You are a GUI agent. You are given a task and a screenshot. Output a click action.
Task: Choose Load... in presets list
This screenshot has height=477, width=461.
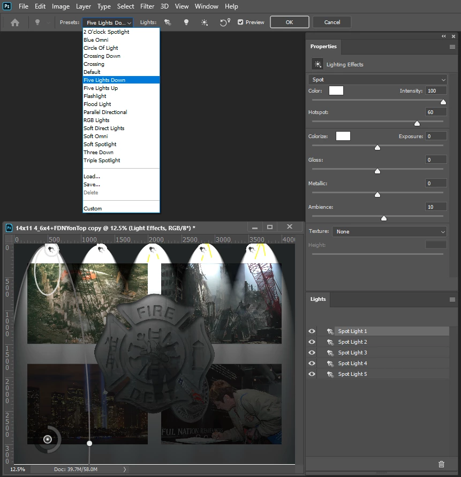[121, 177]
